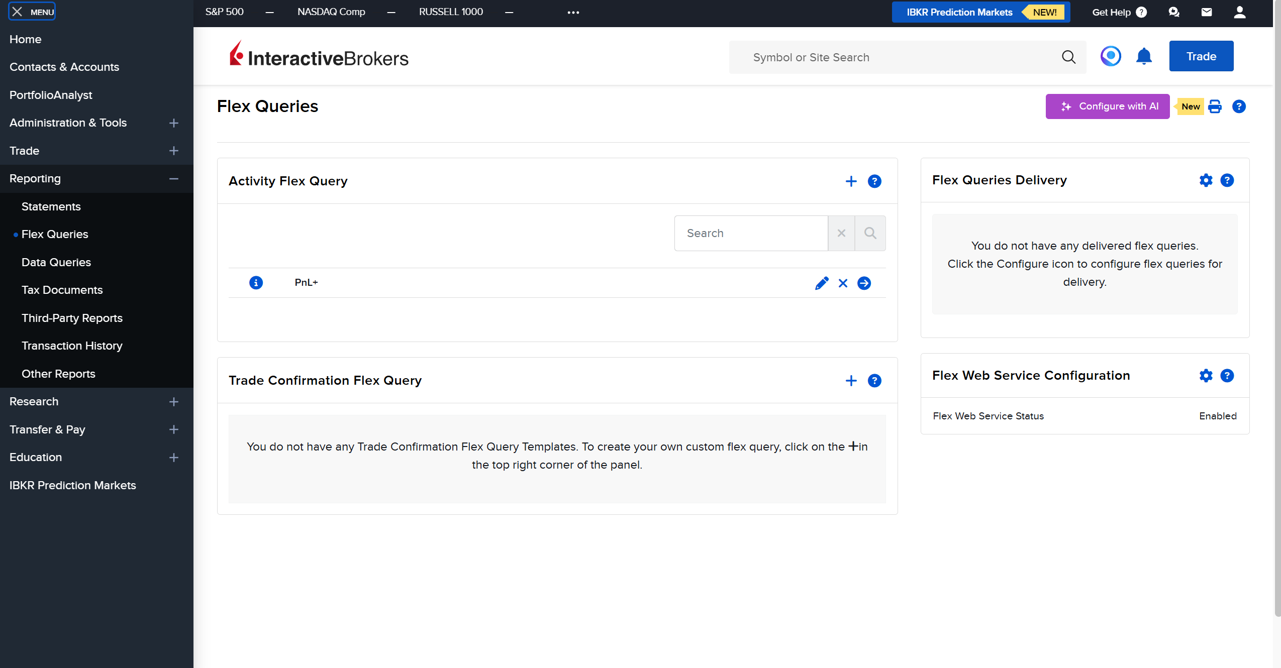The height and width of the screenshot is (668, 1281).
Task: Open the IBot assistant circle icon
Action: point(1111,56)
